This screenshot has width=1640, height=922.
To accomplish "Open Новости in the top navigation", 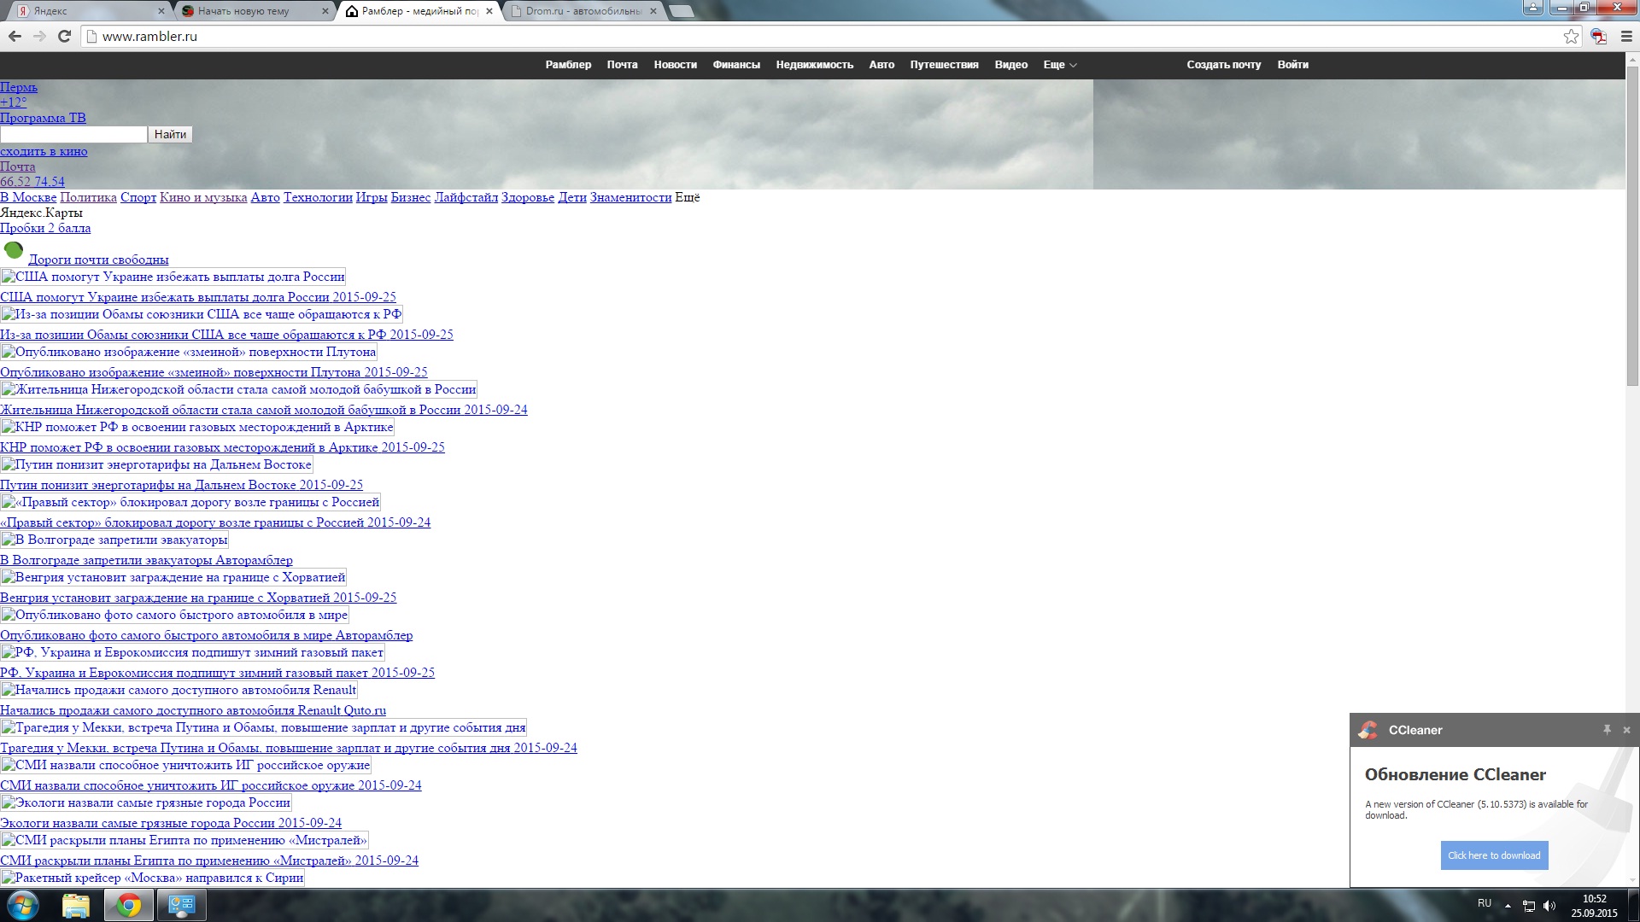I will [676, 65].
